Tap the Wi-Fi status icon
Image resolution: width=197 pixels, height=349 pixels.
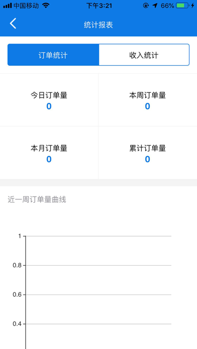click(46, 6)
